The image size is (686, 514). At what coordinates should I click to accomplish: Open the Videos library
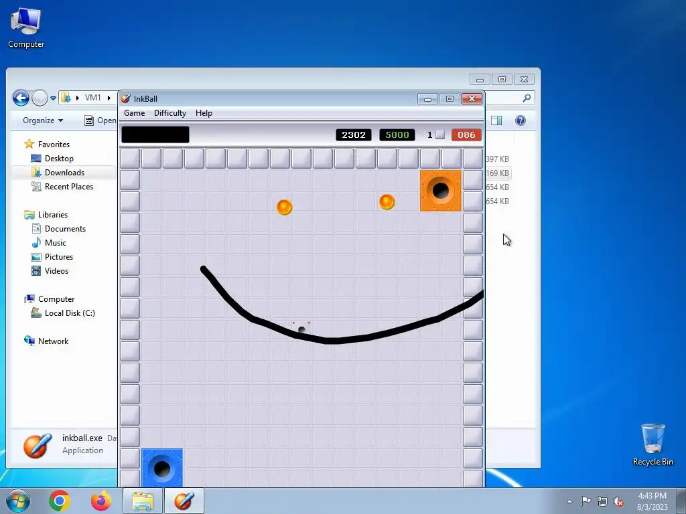56,271
